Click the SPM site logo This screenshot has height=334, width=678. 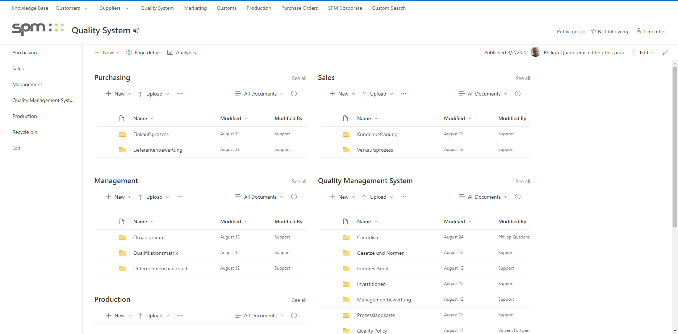pyautogui.click(x=38, y=29)
